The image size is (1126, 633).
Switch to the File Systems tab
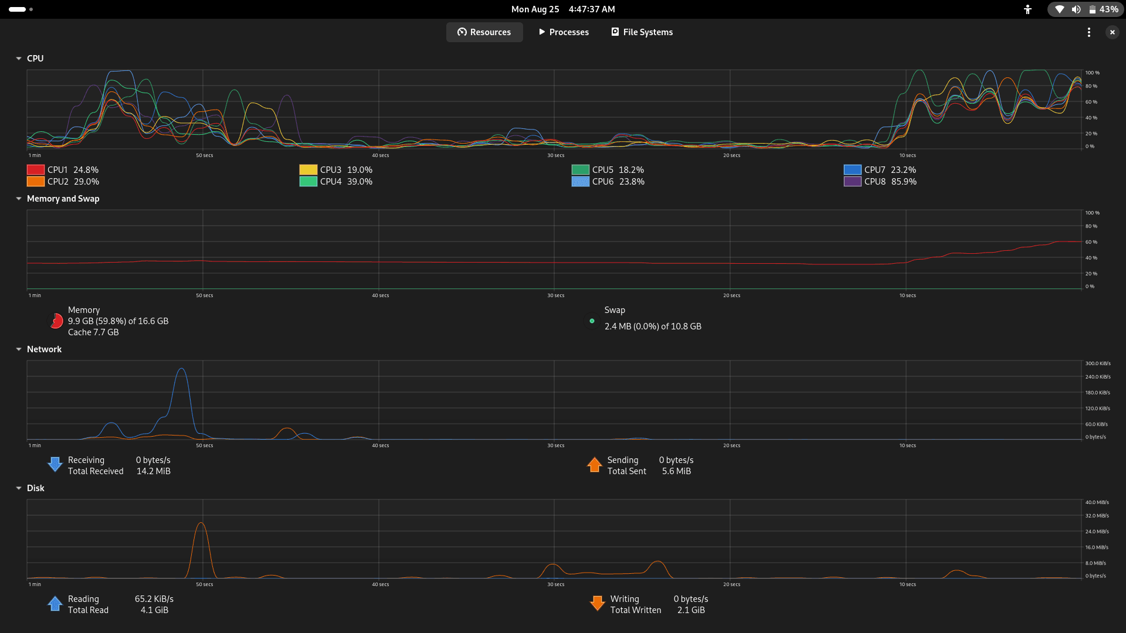642,32
